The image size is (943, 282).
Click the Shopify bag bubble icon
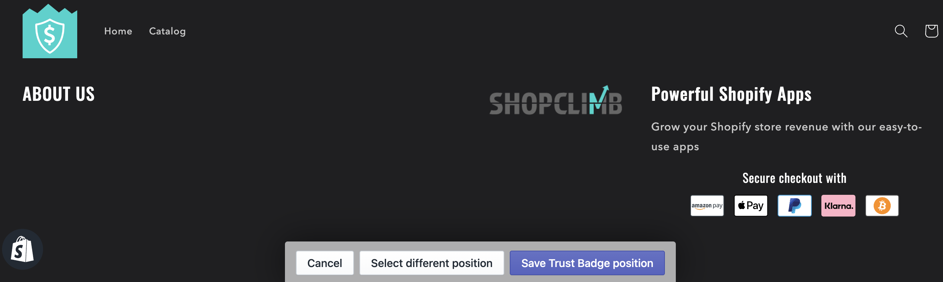click(x=22, y=249)
